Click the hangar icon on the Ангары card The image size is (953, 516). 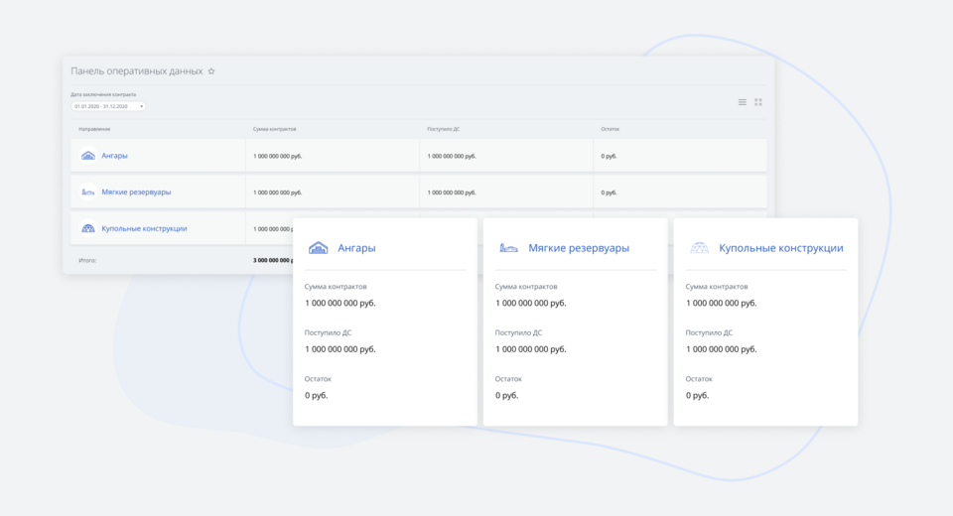318,248
